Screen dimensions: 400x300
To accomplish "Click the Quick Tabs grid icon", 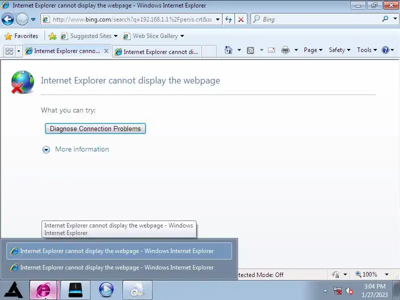I will [x=9, y=51].
